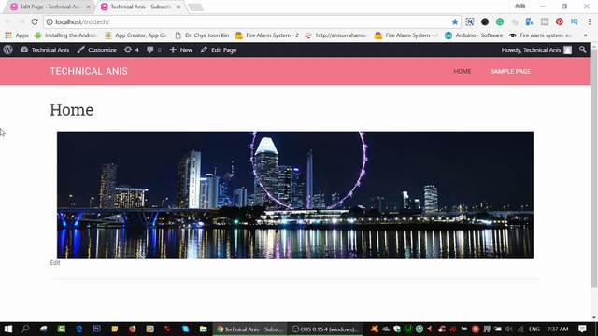
Task: Switch to the OBS 0.15.4 taskbar window
Action: pyautogui.click(x=325, y=329)
